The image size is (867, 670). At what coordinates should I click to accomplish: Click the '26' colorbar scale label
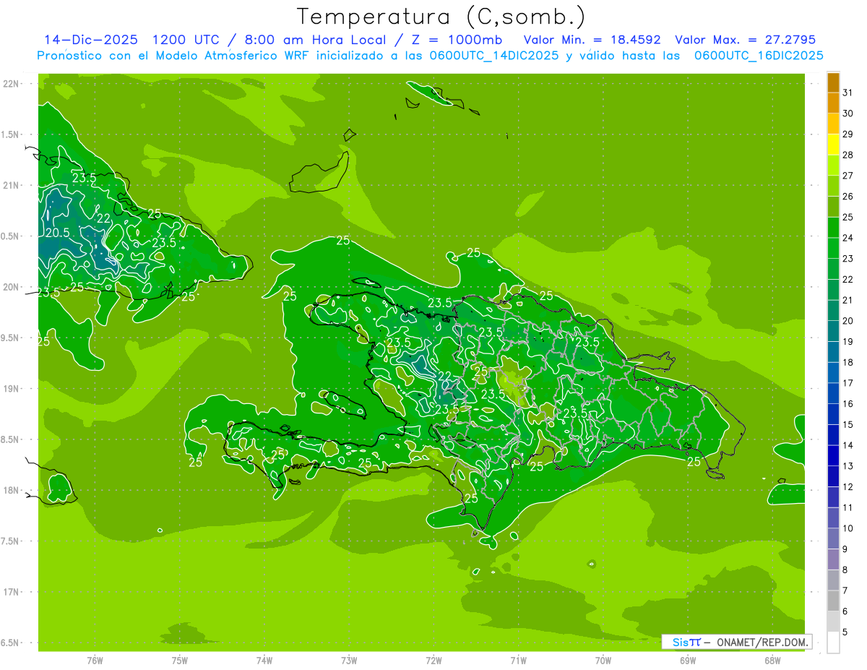coord(848,197)
